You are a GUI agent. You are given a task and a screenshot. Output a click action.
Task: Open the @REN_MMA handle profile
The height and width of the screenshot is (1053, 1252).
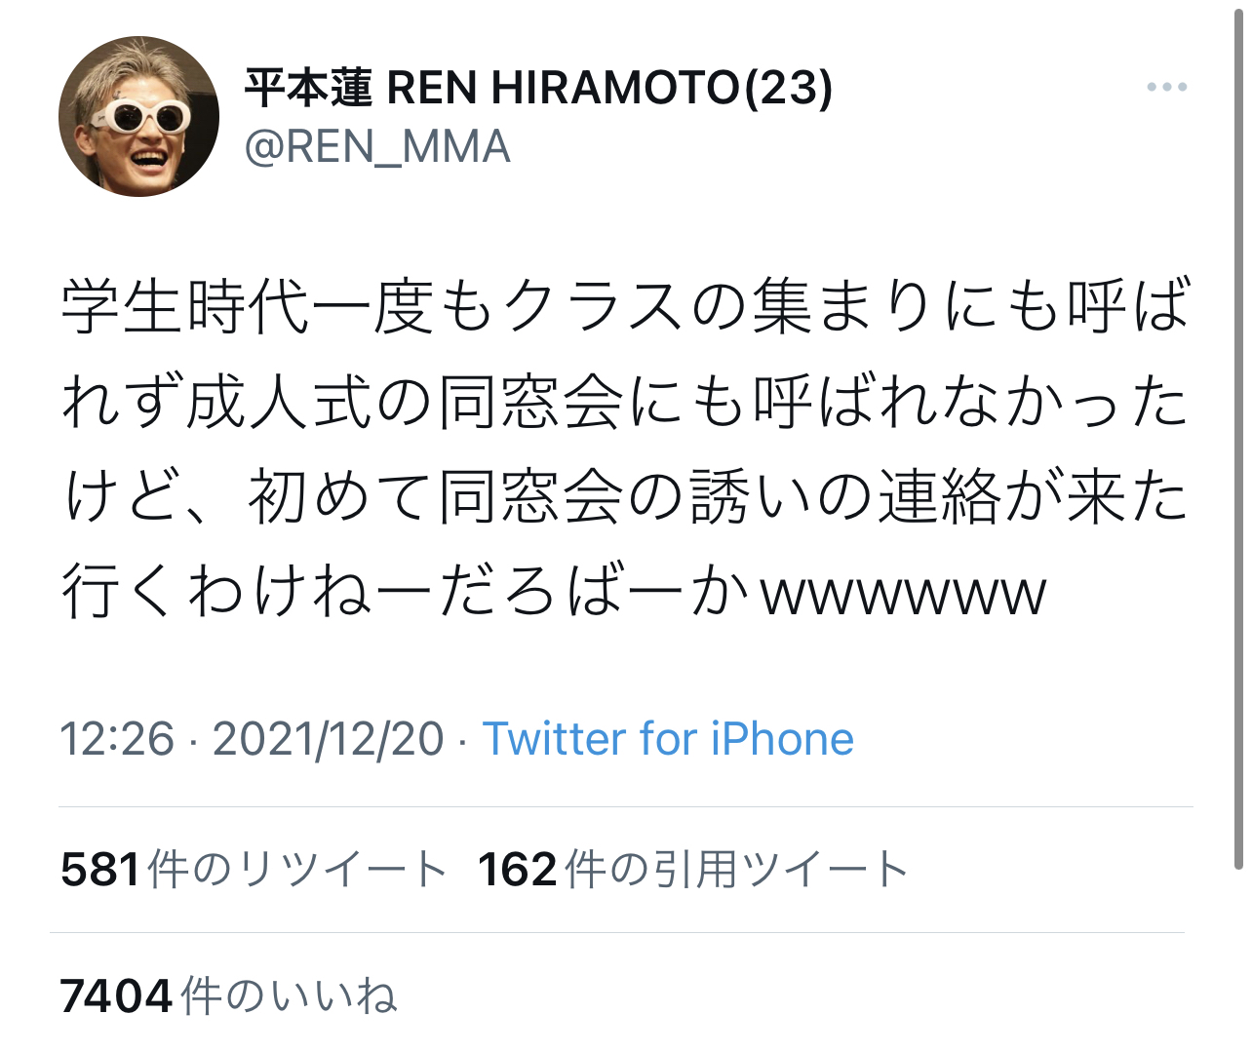377,147
